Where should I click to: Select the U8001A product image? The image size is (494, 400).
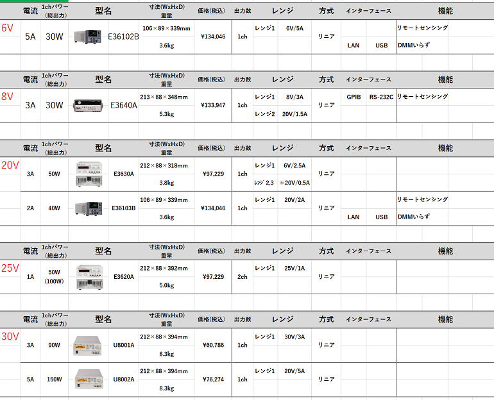click(87, 345)
